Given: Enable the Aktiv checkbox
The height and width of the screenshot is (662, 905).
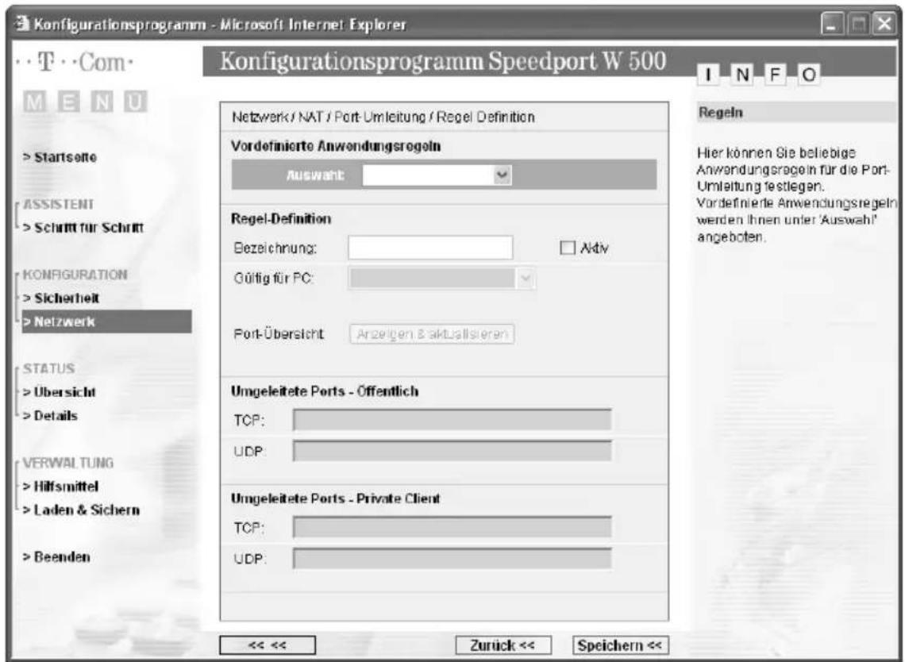Looking at the screenshot, I should [568, 248].
